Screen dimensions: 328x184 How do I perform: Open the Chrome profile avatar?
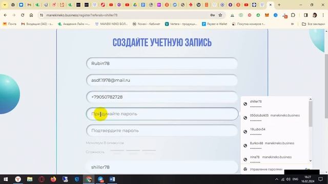315,15
